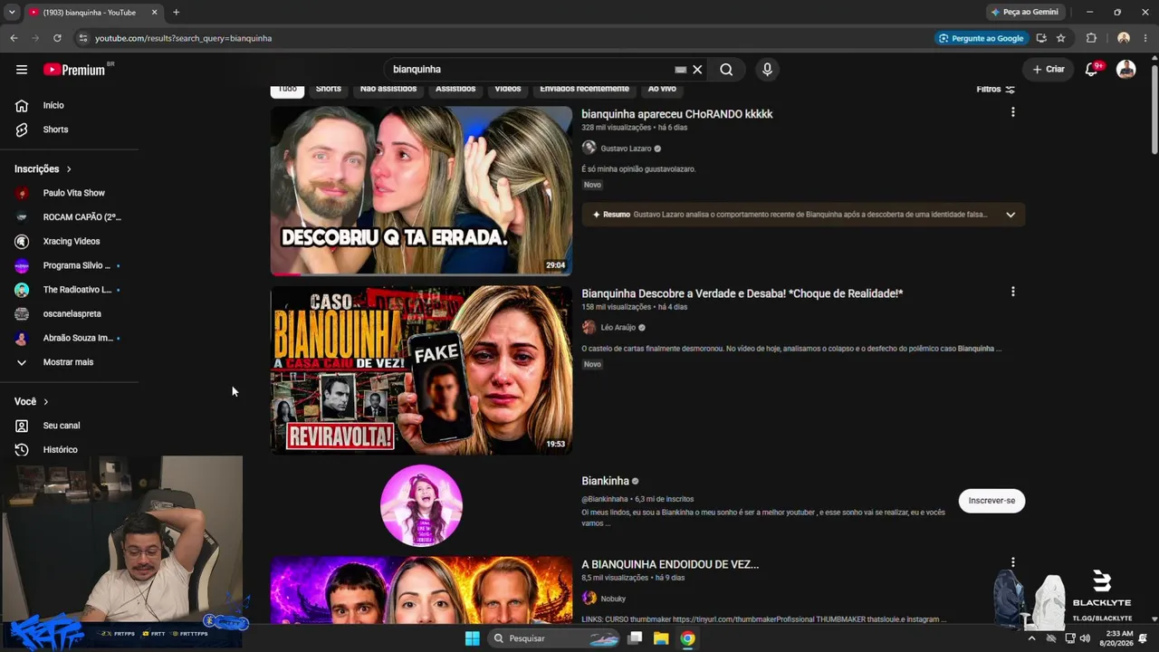Open the Windows Start menu
The width and height of the screenshot is (1159, 652).
472,638
